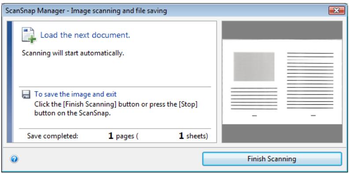Screen dimensions: 349x173
Task: Click the scanned page preview thumbnail
Action: [282, 82]
